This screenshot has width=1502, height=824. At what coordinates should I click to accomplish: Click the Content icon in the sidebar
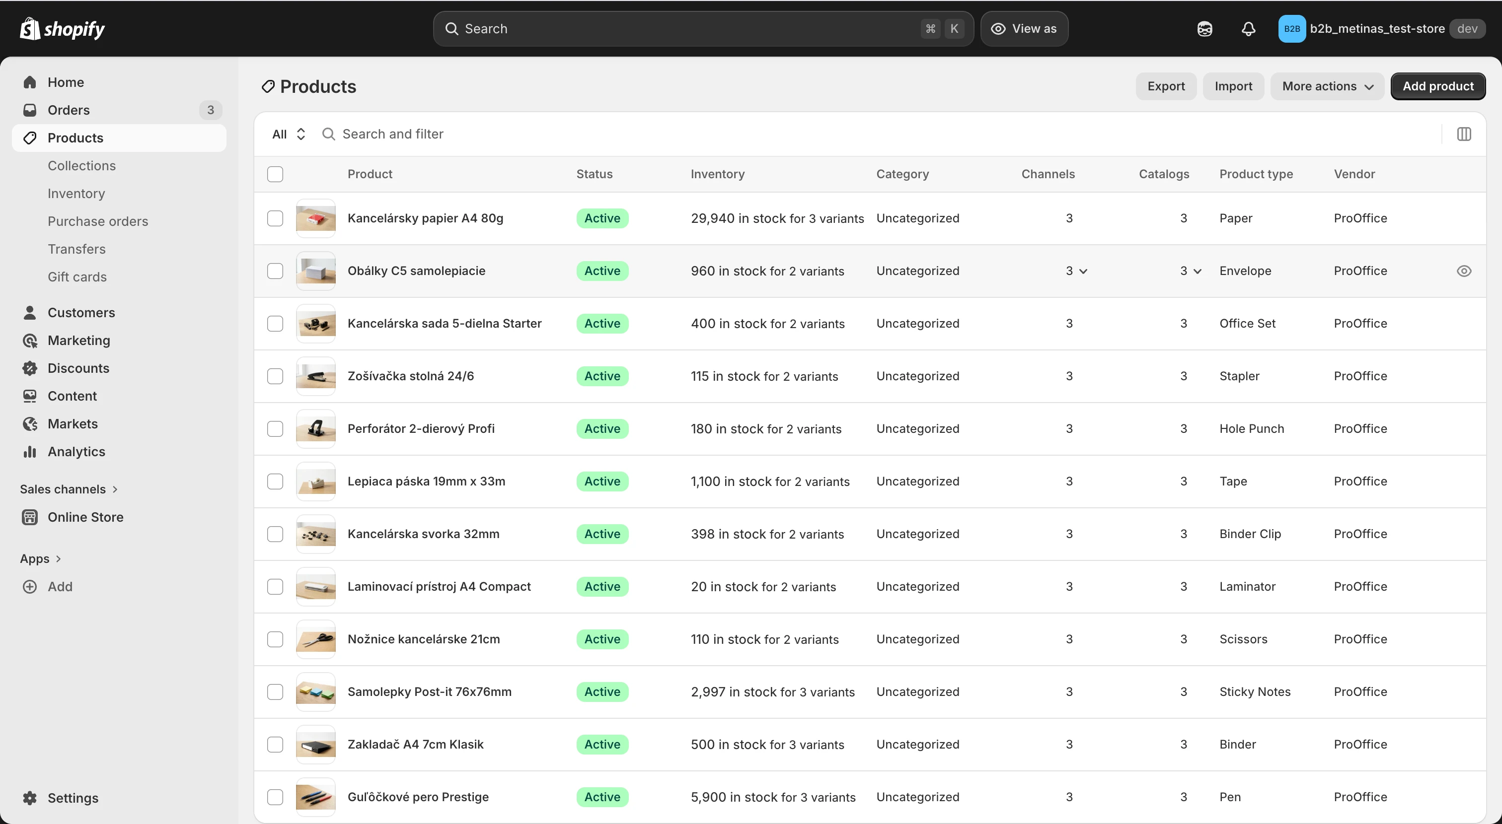coord(30,396)
